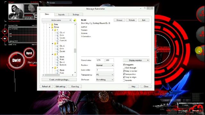Click the upload arrow circle icon on desktop

(5, 39)
